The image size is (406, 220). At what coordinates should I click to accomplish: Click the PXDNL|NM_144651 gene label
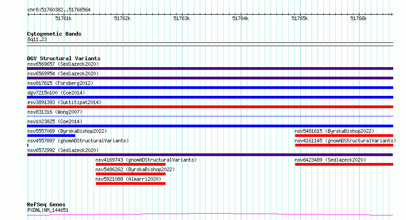(x=48, y=210)
